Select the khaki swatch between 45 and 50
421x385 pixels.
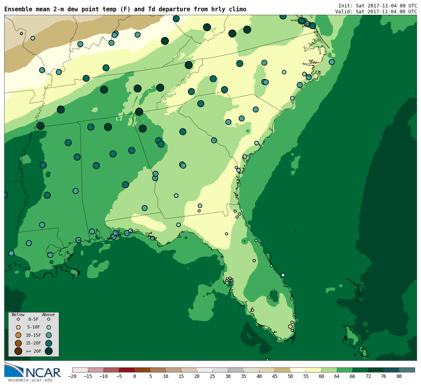tap(283, 370)
